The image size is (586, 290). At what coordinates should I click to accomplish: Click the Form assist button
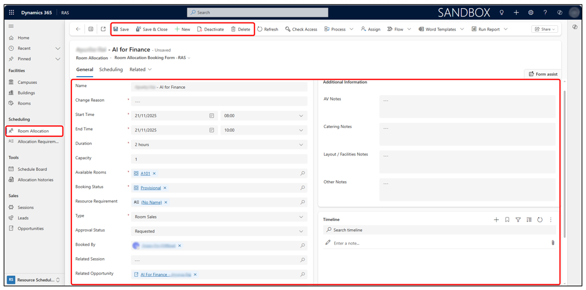pos(543,74)
